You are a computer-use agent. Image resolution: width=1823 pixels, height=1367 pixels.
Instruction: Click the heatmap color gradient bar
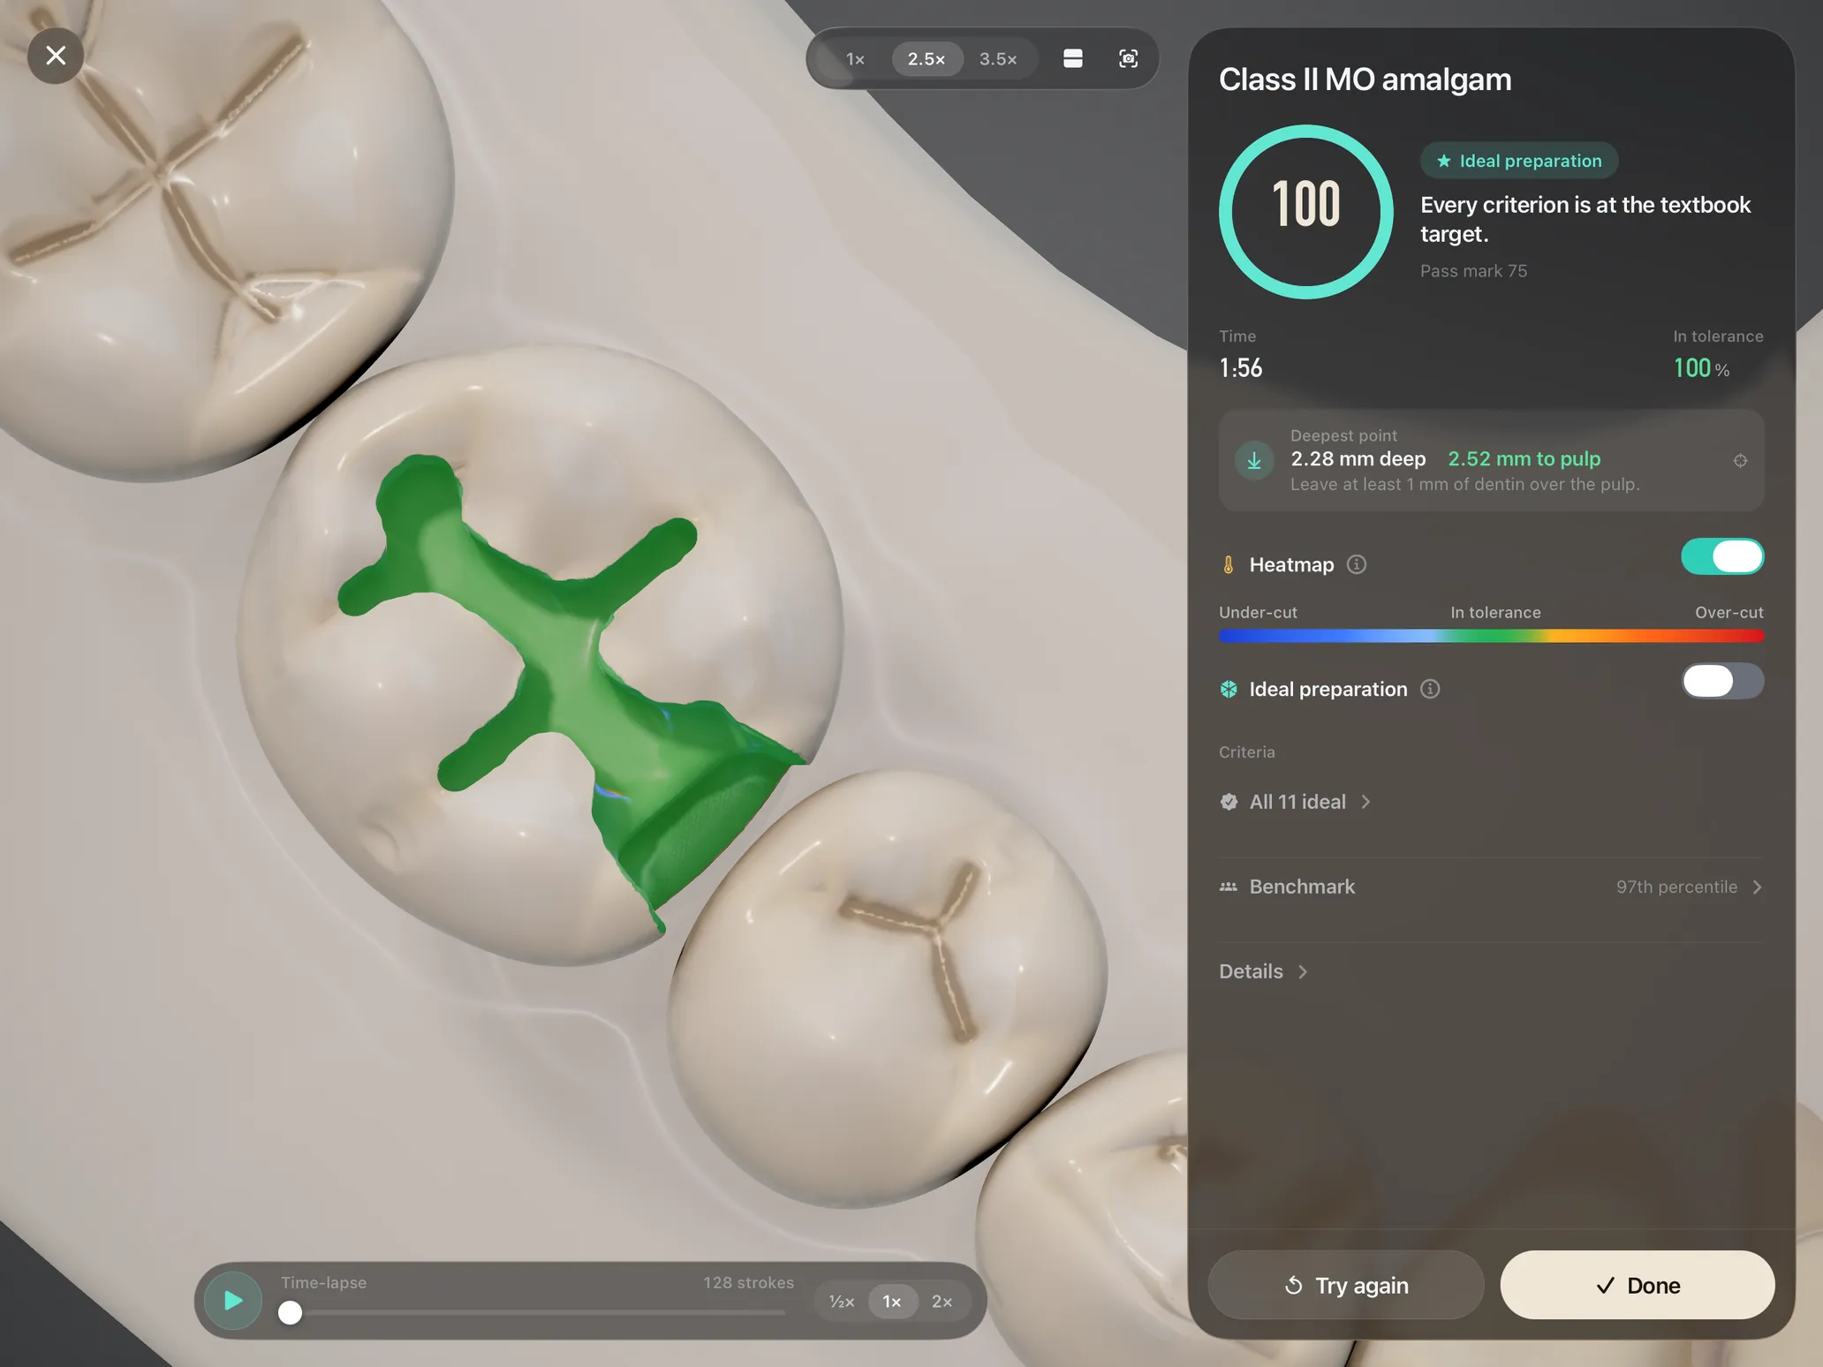(x=1491, y=636)
